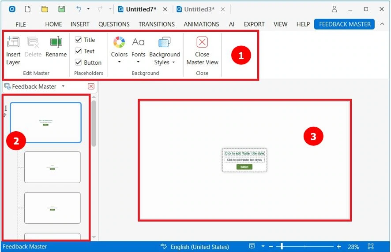Switch to the QUESTIONS tab
391x252 pixels.
(x=114, y=24)
